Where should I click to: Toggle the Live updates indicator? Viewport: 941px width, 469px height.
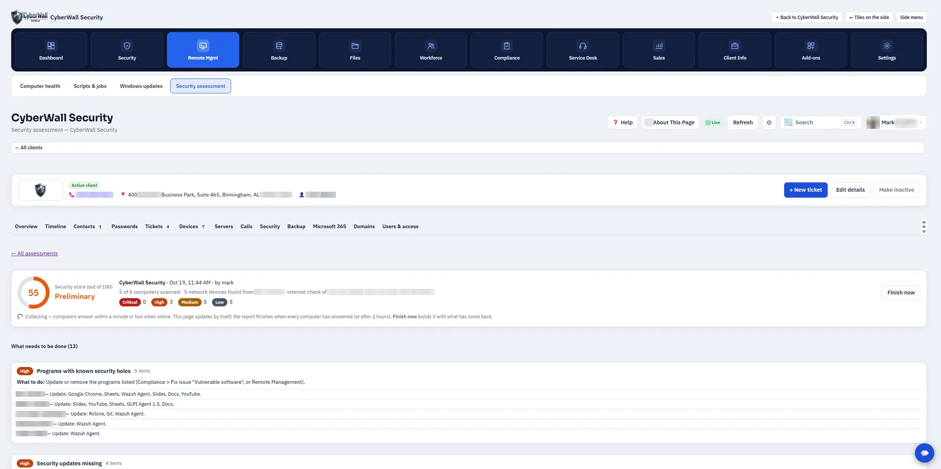pyautogui.click(x=713, y=123)
